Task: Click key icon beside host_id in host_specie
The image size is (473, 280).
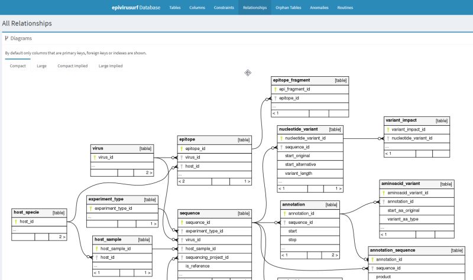Action: (x=16, y=222)
